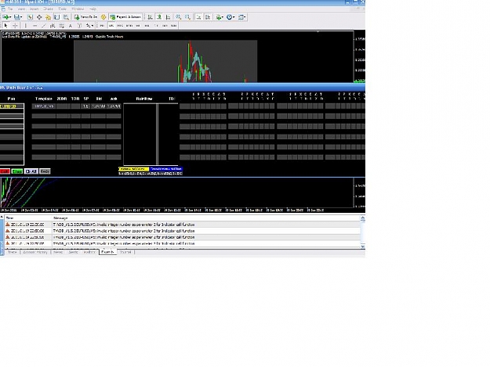Click the red dashboard button
Viewport: 490px width, 367px height.
click(x=5, y=171)
